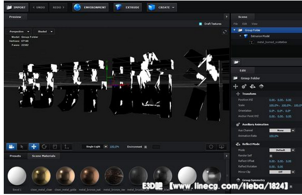Image resolution: width=302 pixels, height=195 pixels.
Task: Click the folder icon below the Scene tree
Action: (236, 62)
